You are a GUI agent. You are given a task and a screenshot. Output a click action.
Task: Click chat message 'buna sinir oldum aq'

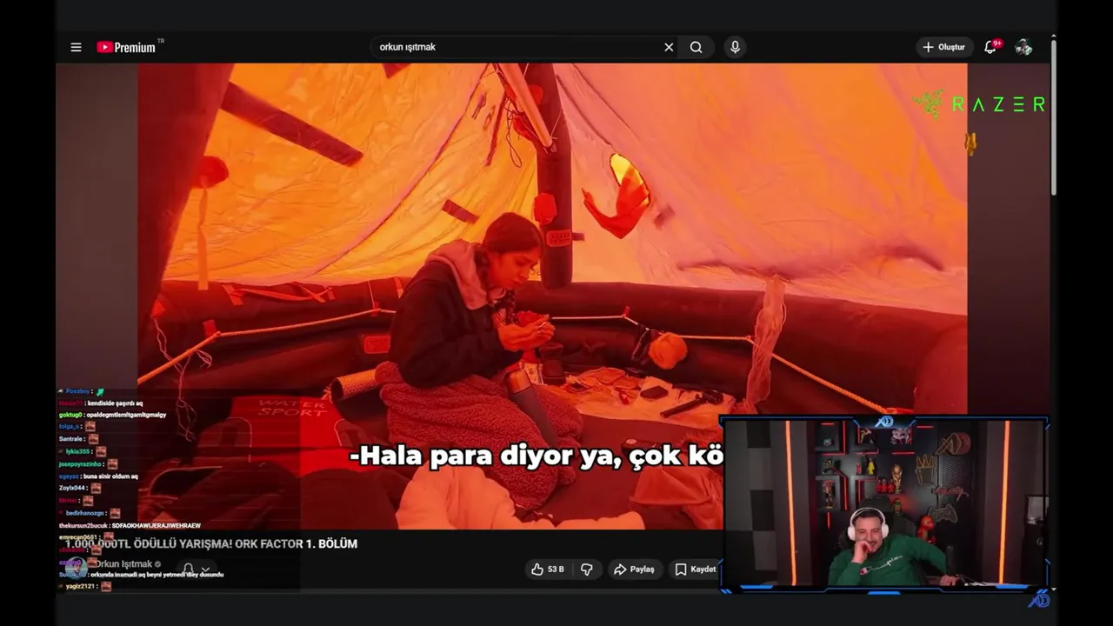point(110,476)
